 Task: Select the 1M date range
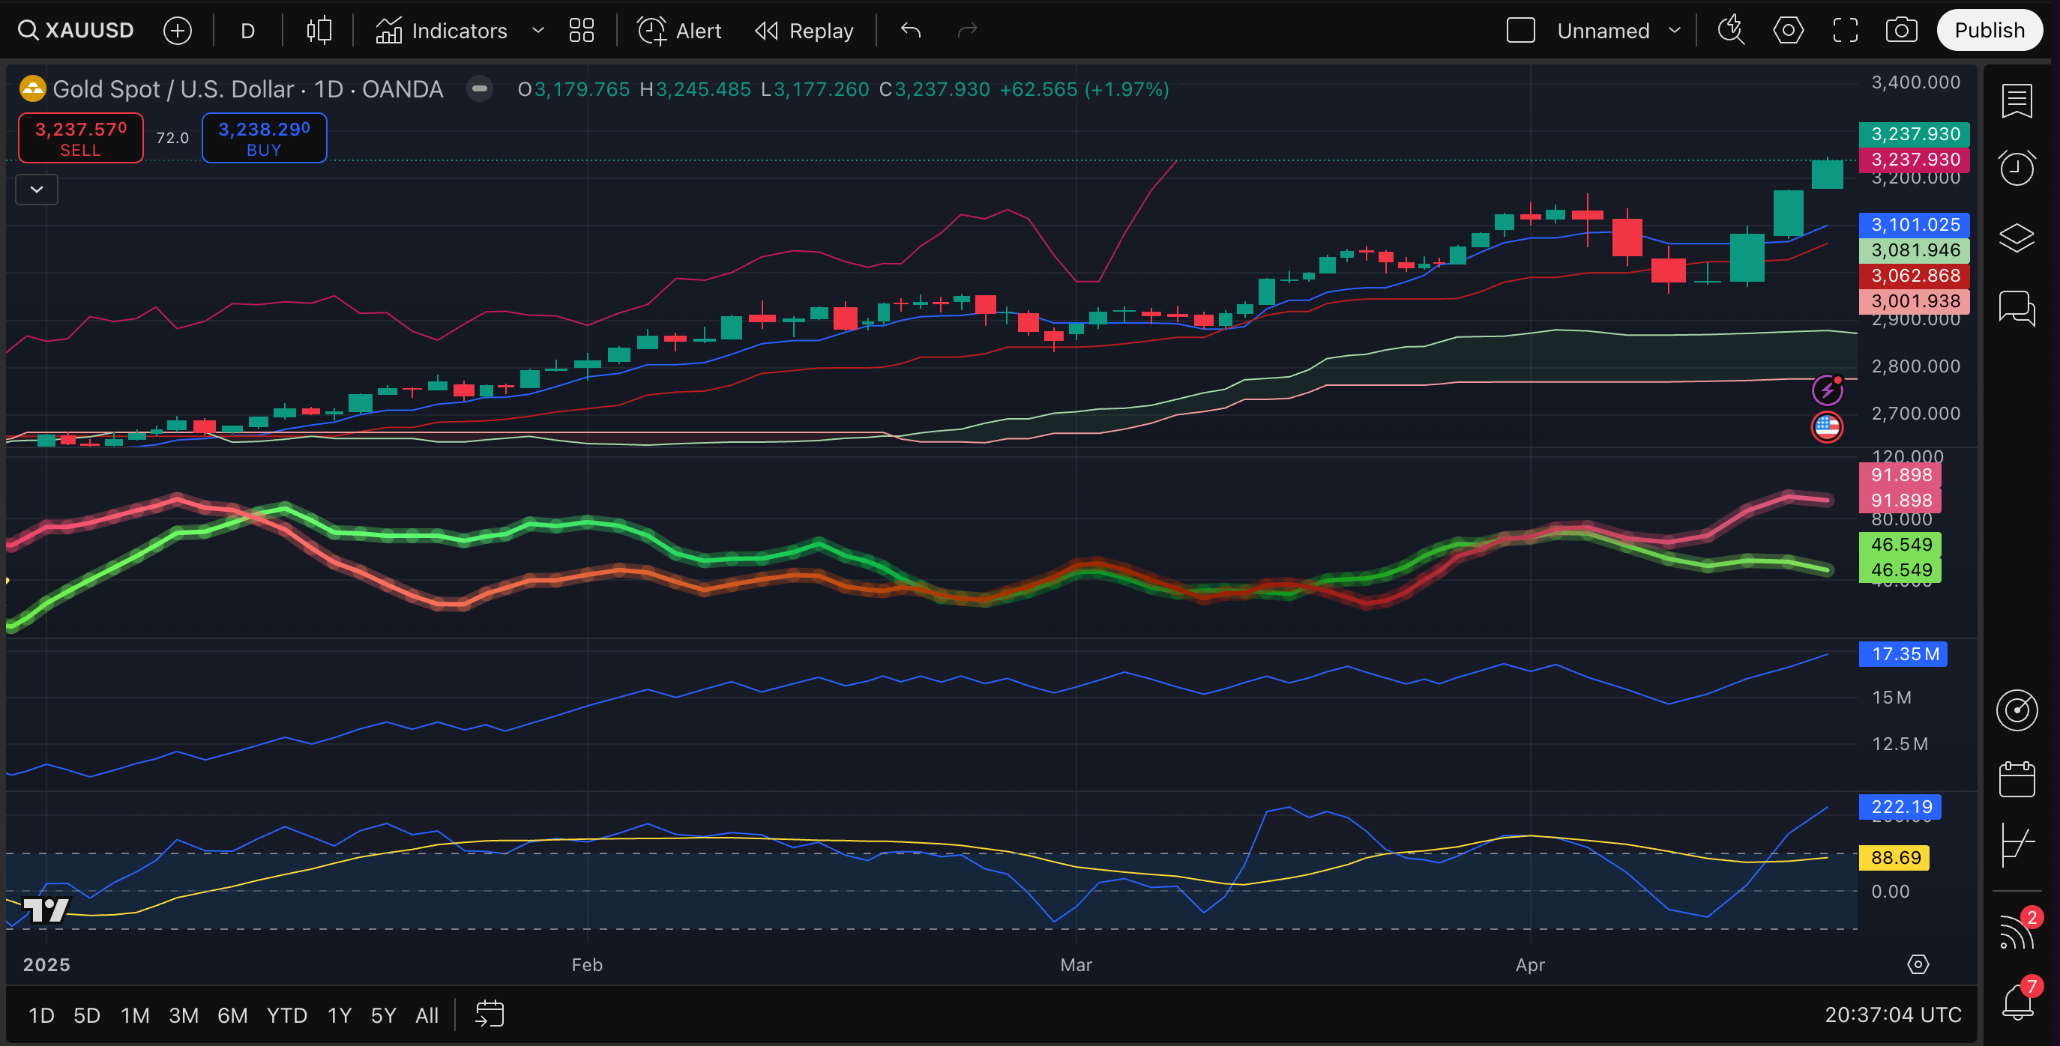(x=135, y=1015)
